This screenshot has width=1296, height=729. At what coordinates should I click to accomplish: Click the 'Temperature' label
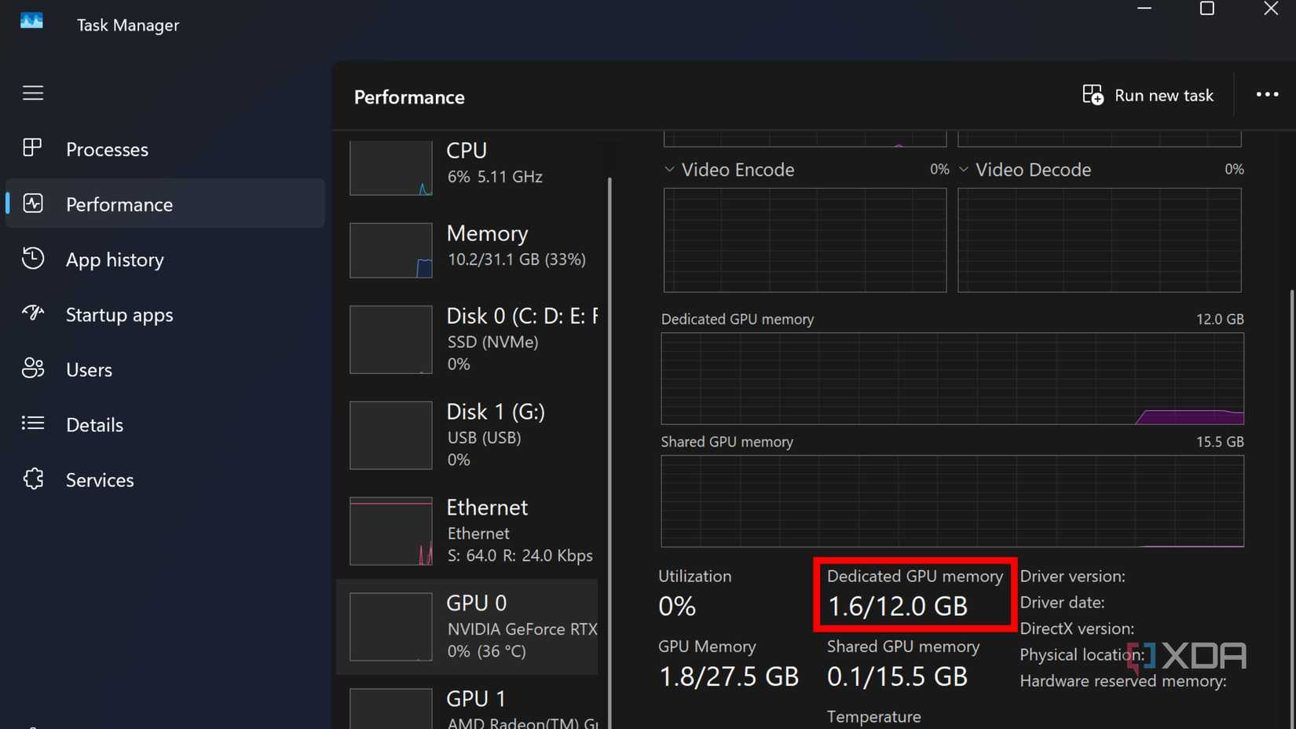(874, 716)
